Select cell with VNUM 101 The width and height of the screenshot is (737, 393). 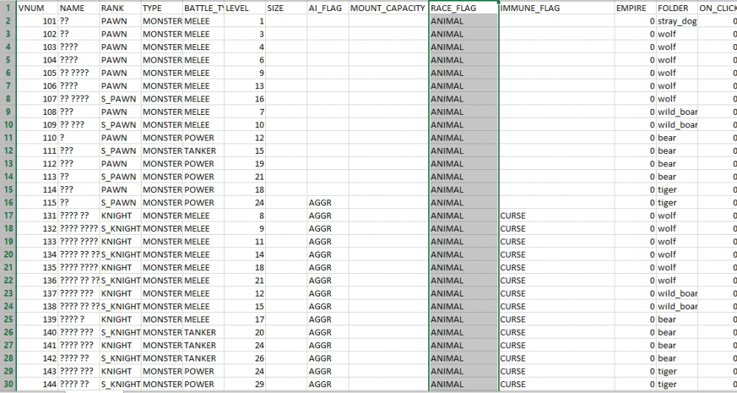(x=38, y=21)
